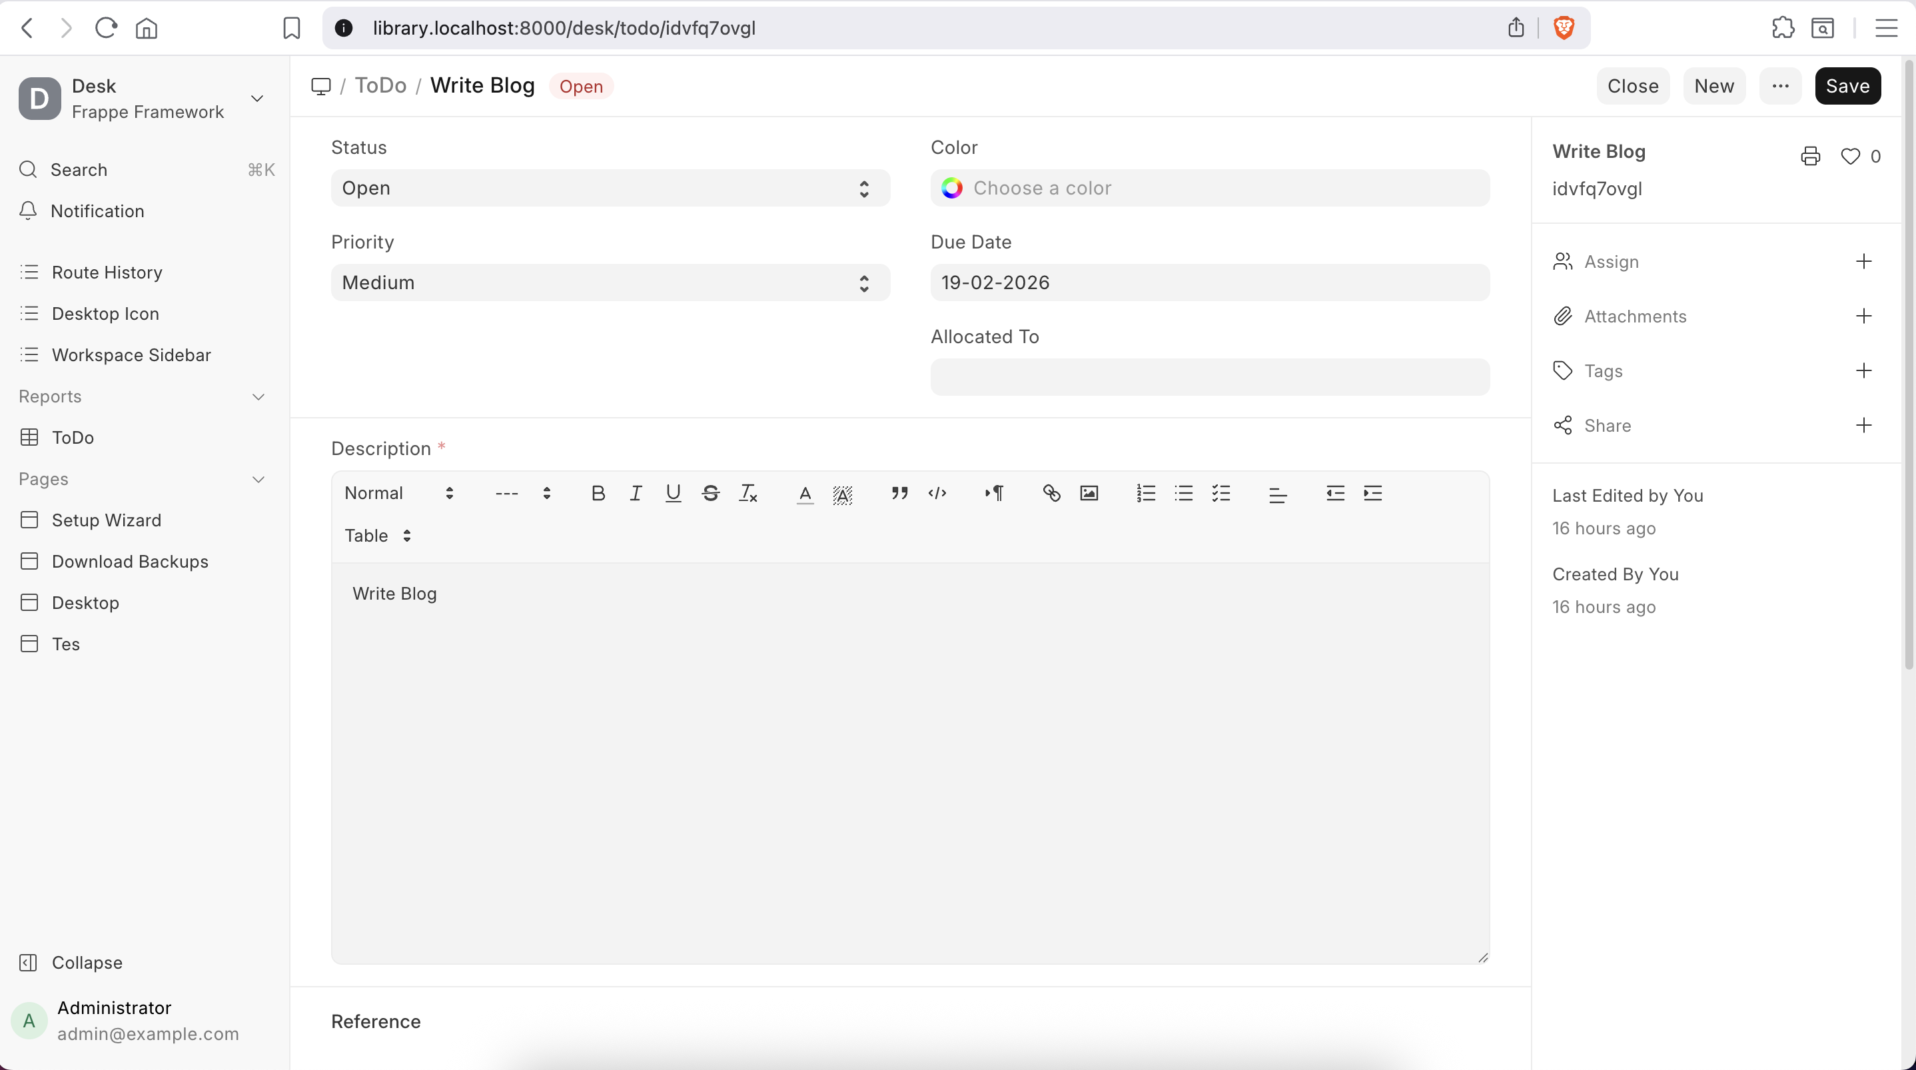Apply italic formatting in editor toolbar
The height and width of the screenshot is (1070, 1916).
click(x=635, y=493)
